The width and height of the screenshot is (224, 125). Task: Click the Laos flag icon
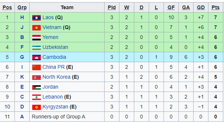coord(36,18)
